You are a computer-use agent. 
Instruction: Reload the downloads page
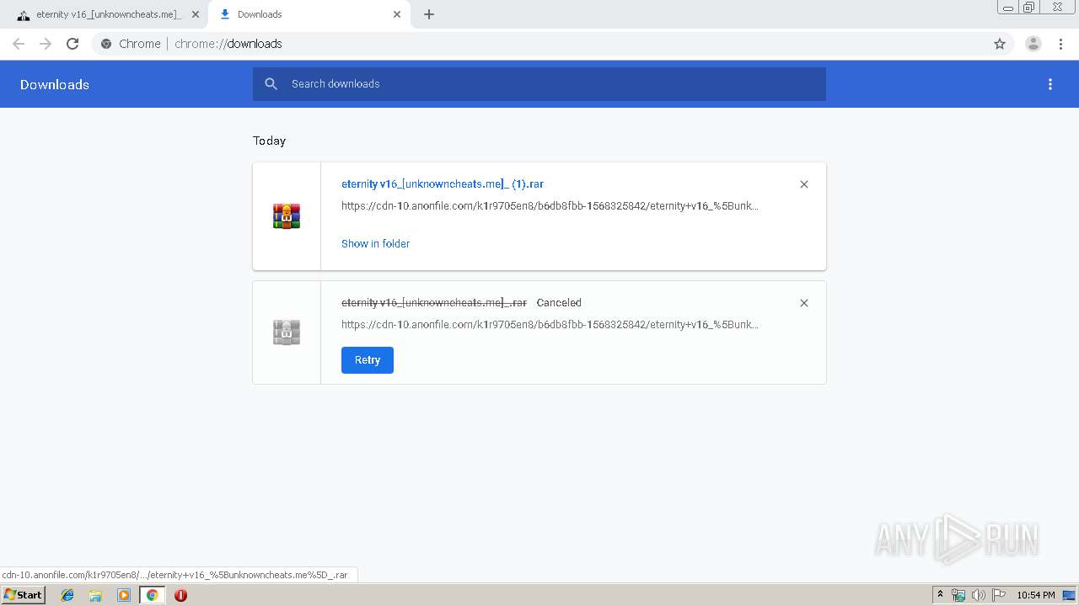[72, 44]
